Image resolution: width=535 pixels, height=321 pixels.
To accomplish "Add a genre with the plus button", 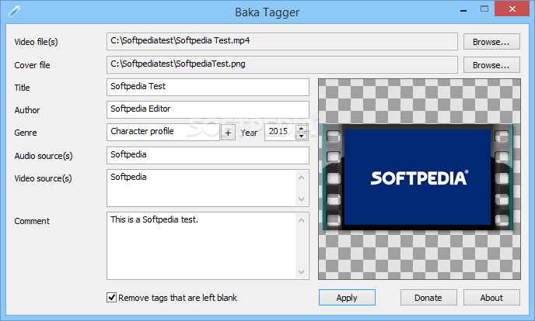I will pos(229,133).
